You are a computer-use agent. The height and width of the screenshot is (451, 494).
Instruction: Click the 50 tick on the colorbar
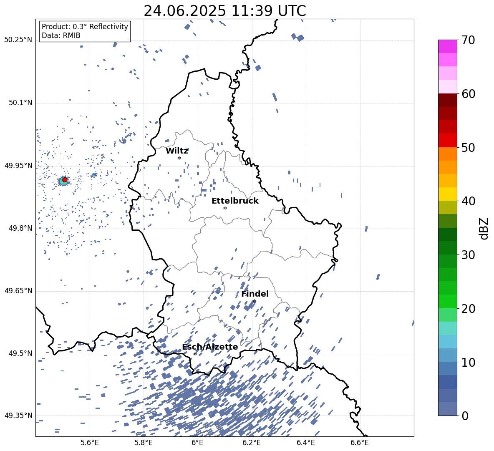[x=468, y=147]
